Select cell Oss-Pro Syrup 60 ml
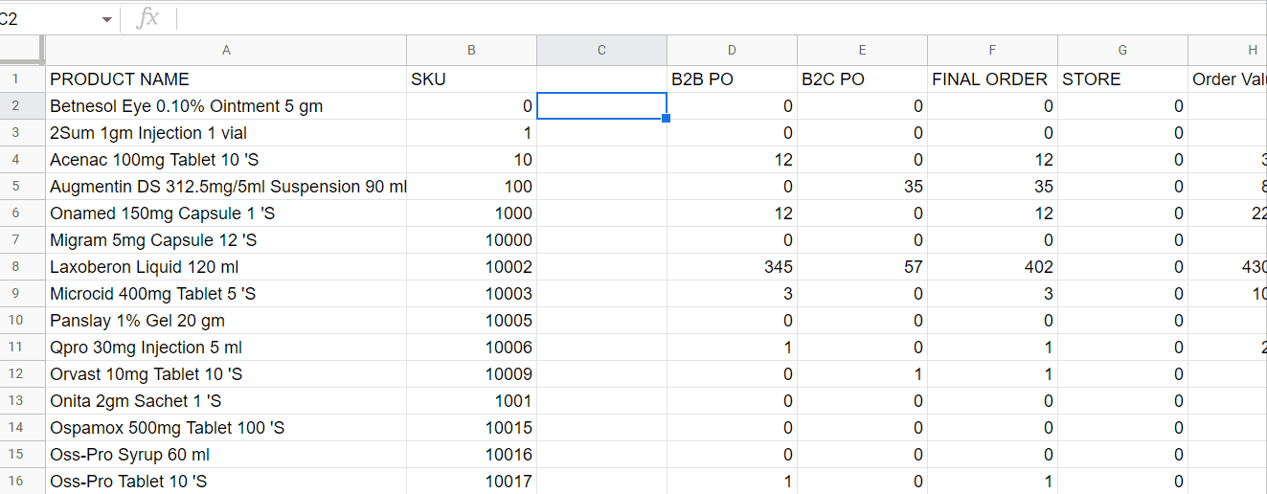The image size is (1267, 494). point(226,455)
